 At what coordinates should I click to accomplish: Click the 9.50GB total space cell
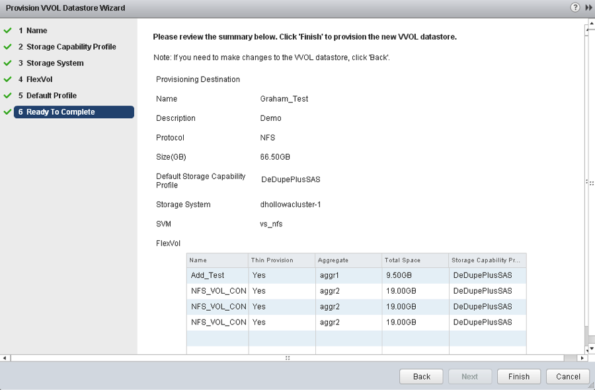(399, 275)
